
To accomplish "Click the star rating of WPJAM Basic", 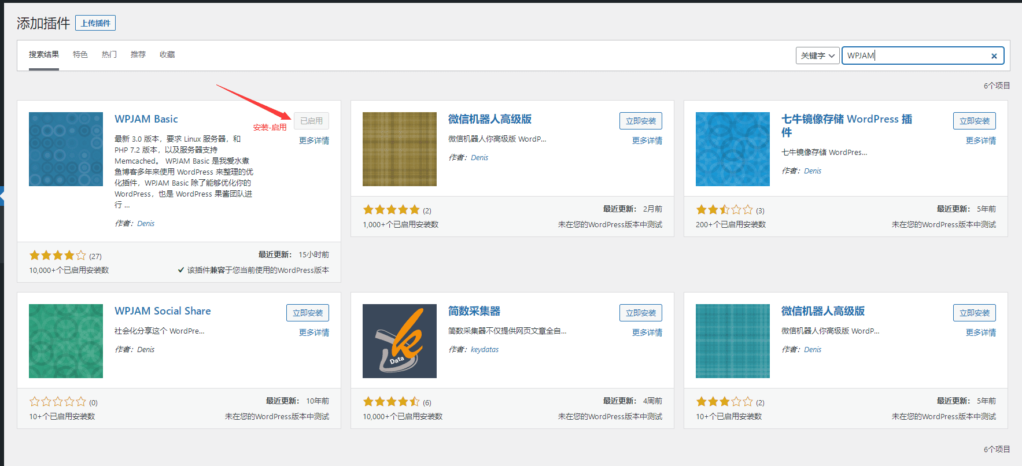I will (57, 256).
